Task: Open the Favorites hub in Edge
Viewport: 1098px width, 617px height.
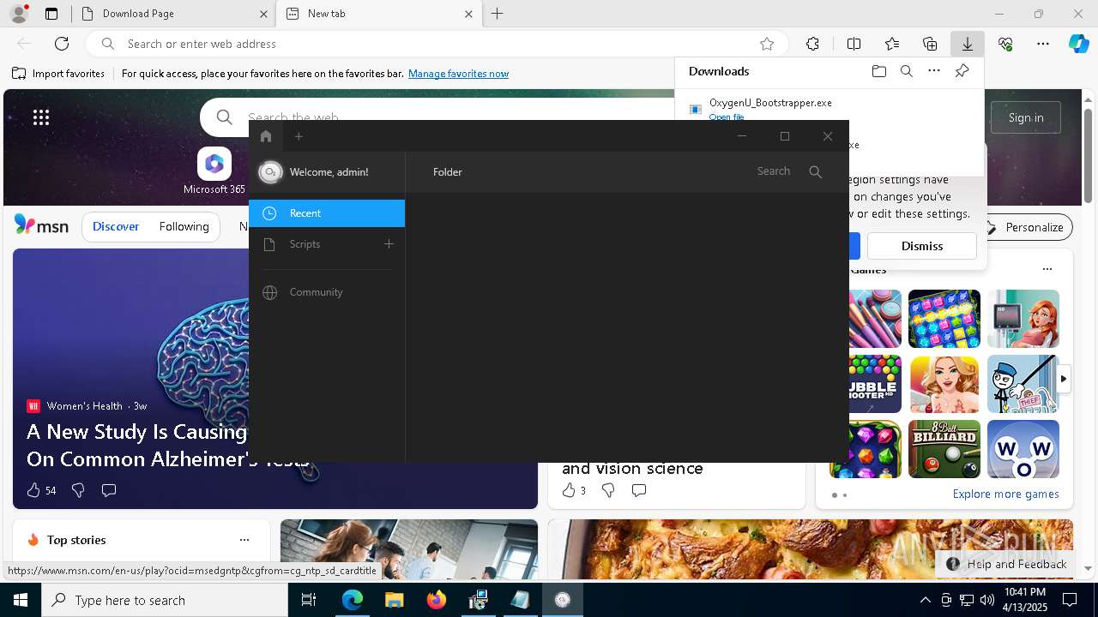Action: (x=892, y=44)
